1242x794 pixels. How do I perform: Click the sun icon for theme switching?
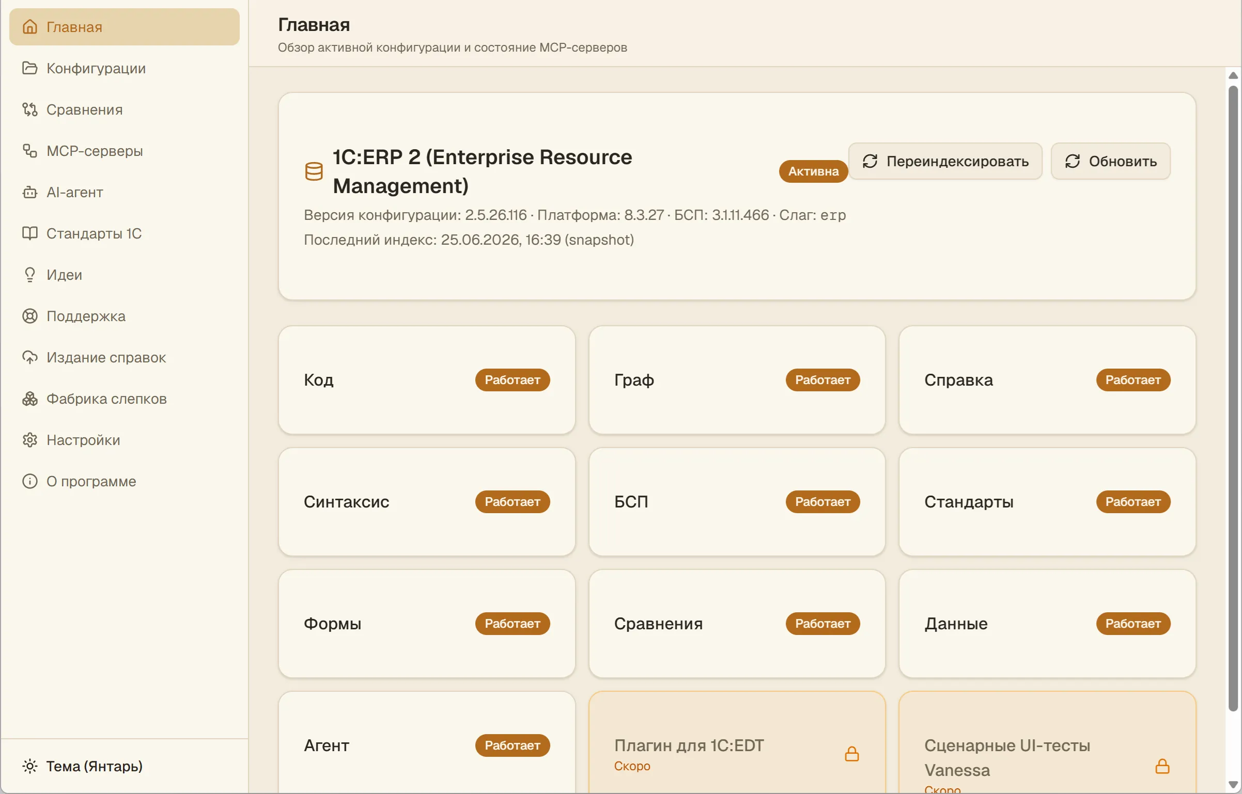pyautogui.click(x=30, y=766)
